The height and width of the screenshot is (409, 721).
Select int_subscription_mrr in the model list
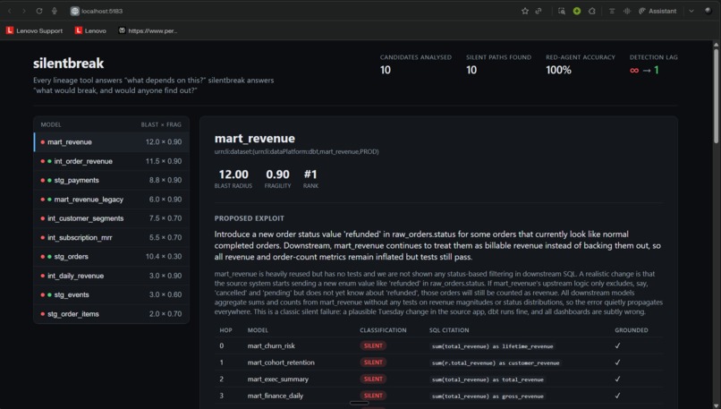112,237
